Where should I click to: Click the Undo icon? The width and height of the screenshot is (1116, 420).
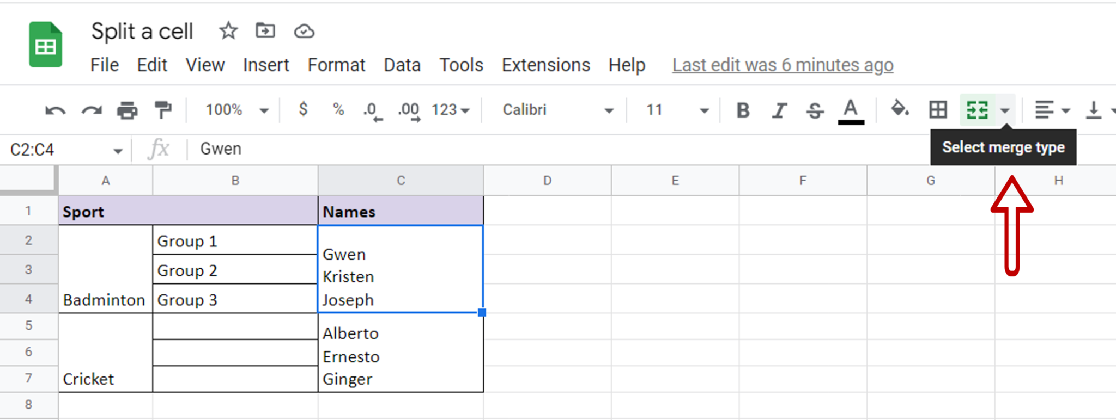tap(54, 110)
